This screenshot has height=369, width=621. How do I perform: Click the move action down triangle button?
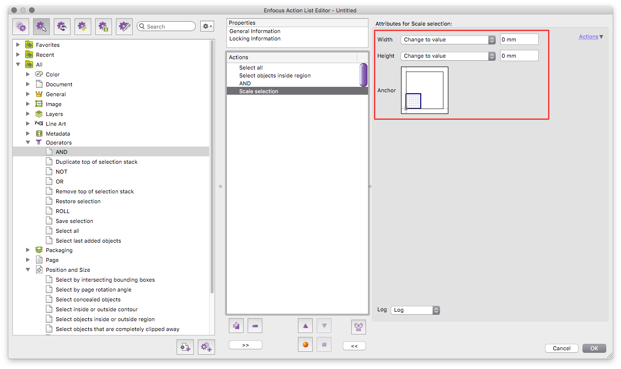(324, 326)
